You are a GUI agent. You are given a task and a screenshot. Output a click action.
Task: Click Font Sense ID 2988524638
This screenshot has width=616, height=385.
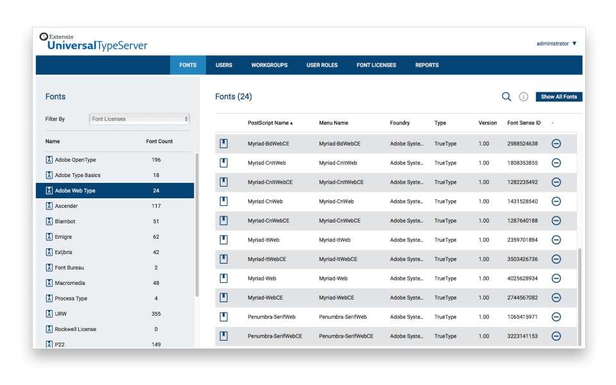point(522,144)
